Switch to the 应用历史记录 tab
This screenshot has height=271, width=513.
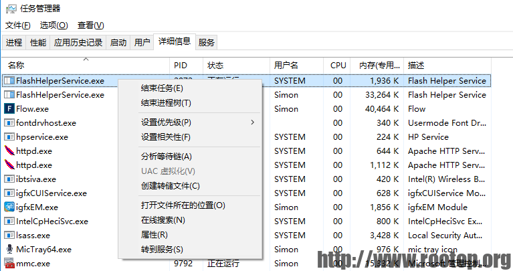(78, 42)
